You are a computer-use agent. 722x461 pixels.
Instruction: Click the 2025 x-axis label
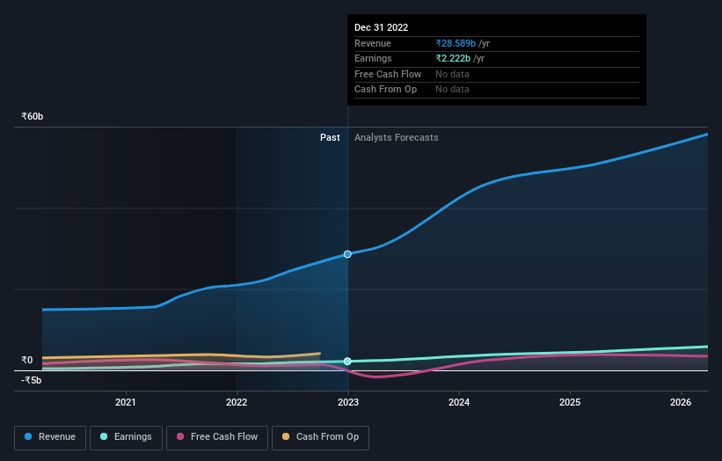(570, 403)
